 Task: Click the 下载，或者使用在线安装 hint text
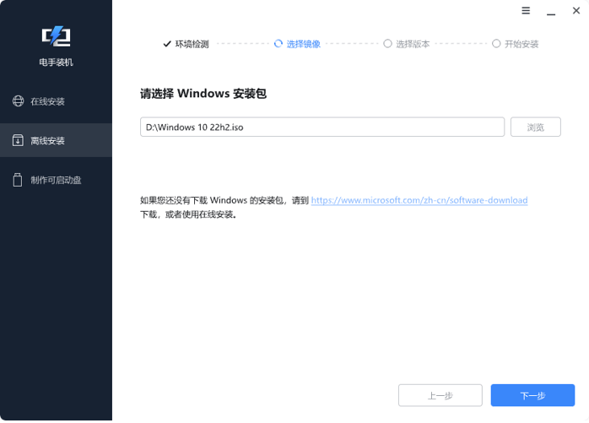188,214
